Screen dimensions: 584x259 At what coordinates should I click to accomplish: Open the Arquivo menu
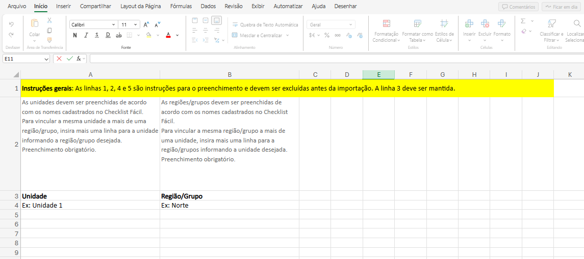click(17, 6)
